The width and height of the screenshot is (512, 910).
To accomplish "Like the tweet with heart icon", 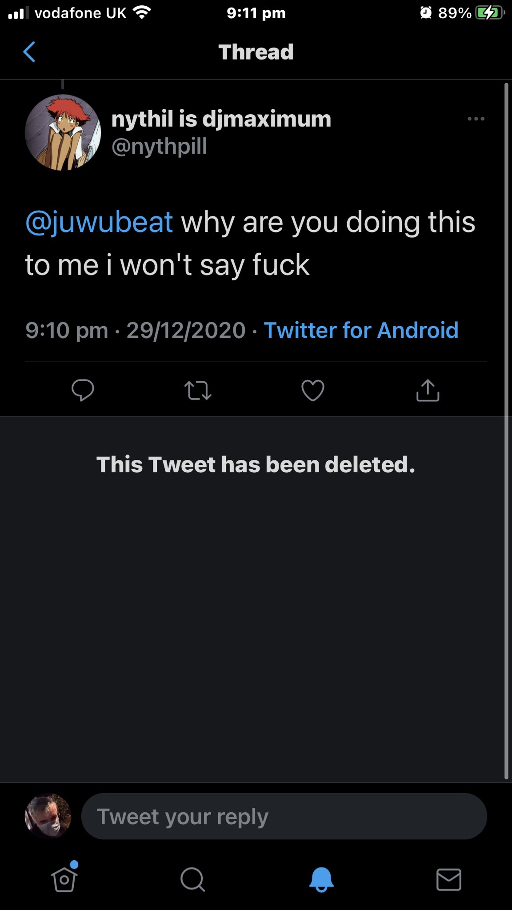I will (x=313, y=390).
